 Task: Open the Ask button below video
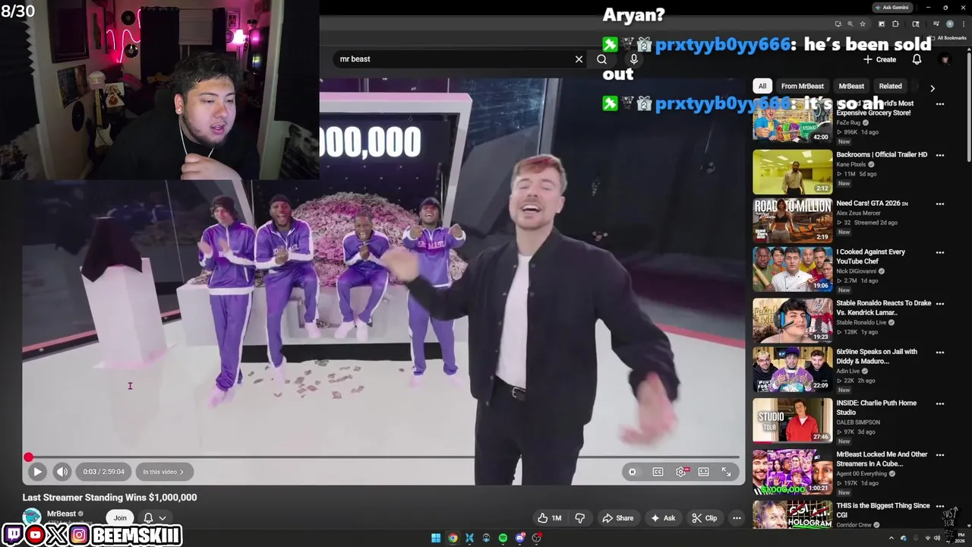pos(663,518)
